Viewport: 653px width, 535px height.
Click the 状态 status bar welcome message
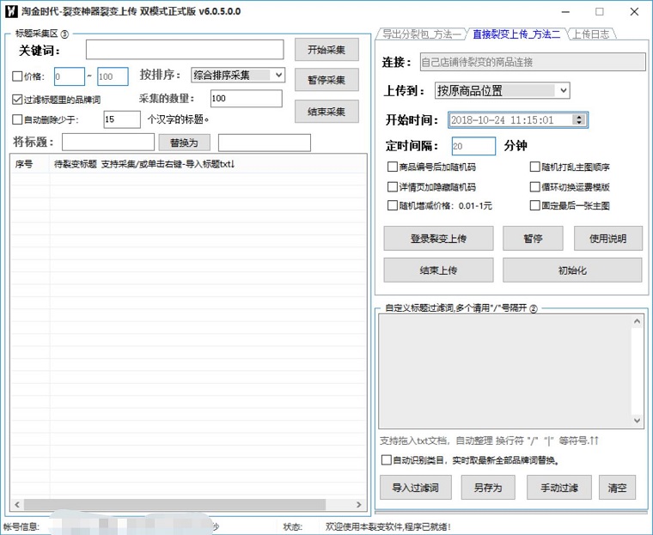coord(388,526)
